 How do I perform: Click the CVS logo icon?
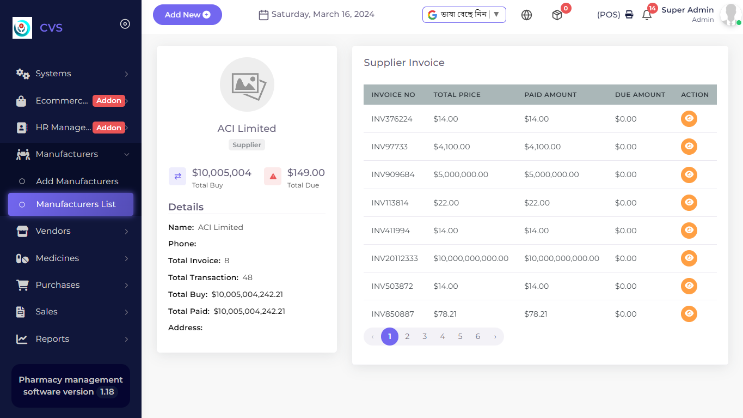point(22,28)
